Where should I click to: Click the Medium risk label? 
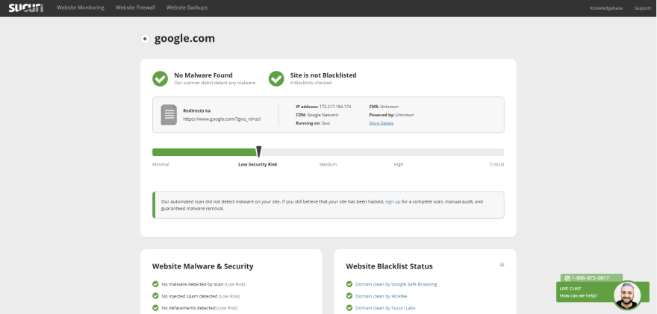tap(328, 165)
